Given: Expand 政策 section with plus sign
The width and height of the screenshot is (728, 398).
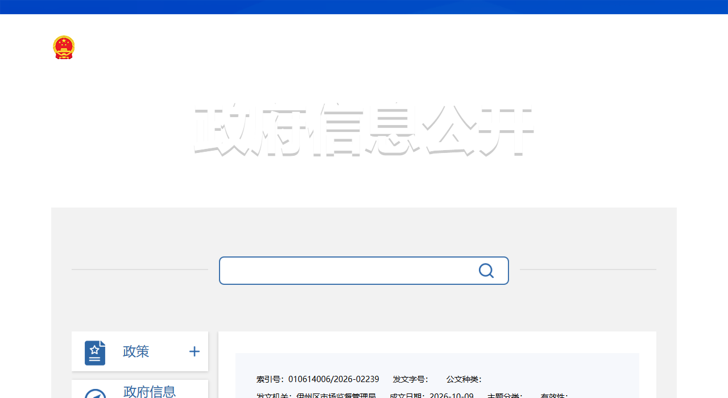Looking at the screenshot, I should click(x=195, y=351).
